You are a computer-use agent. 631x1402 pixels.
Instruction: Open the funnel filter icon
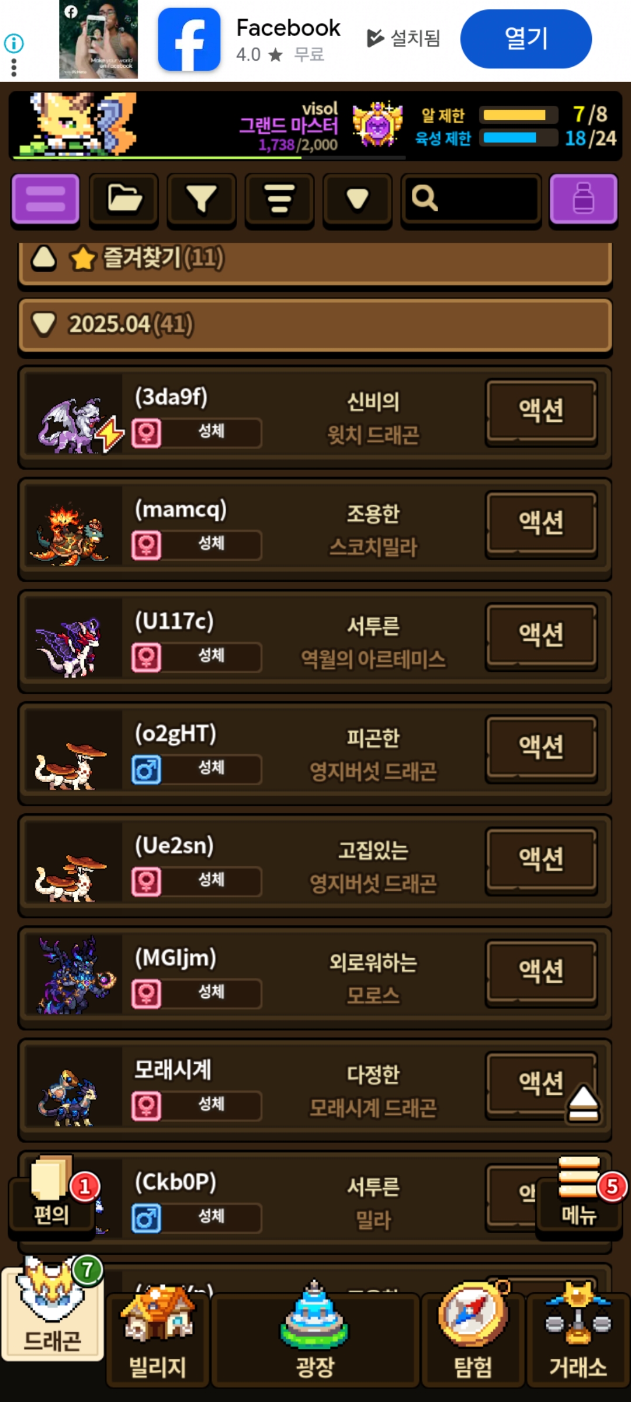coord(202,199)
